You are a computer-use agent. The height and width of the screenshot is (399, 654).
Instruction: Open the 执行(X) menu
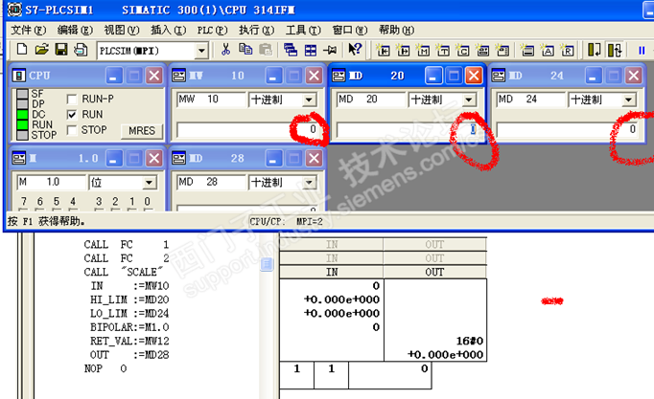pyautogui.click(x=256, y=30)
